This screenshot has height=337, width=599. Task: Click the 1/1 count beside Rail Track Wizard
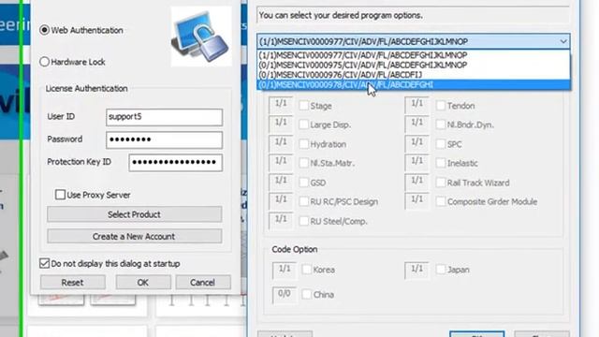point(416,182)
